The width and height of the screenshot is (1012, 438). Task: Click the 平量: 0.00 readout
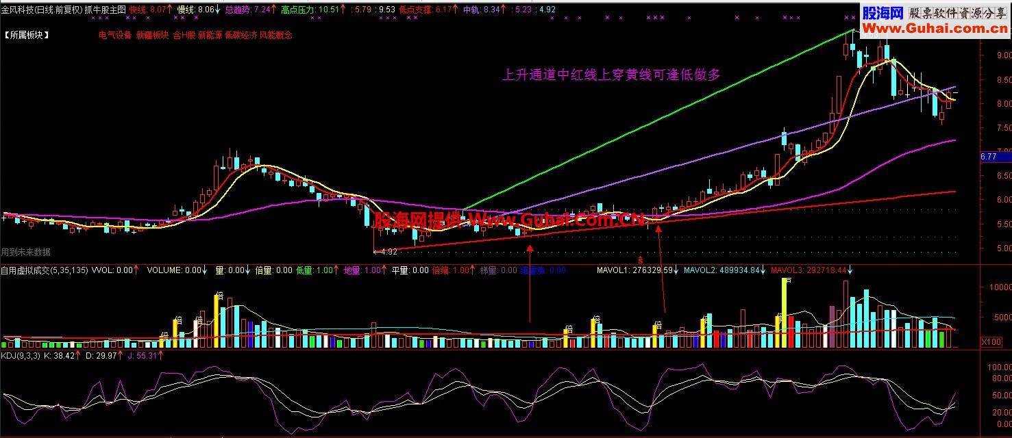click(x=410, y=270)
